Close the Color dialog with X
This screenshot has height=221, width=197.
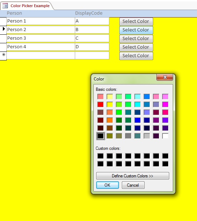[x=165, y=77]
